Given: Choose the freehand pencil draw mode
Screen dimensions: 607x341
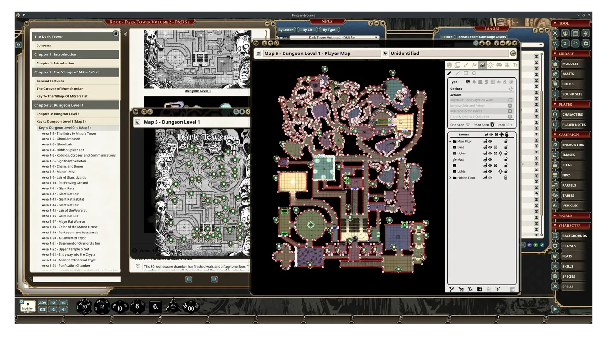Looking at the screenshot, I should point(449,73).
